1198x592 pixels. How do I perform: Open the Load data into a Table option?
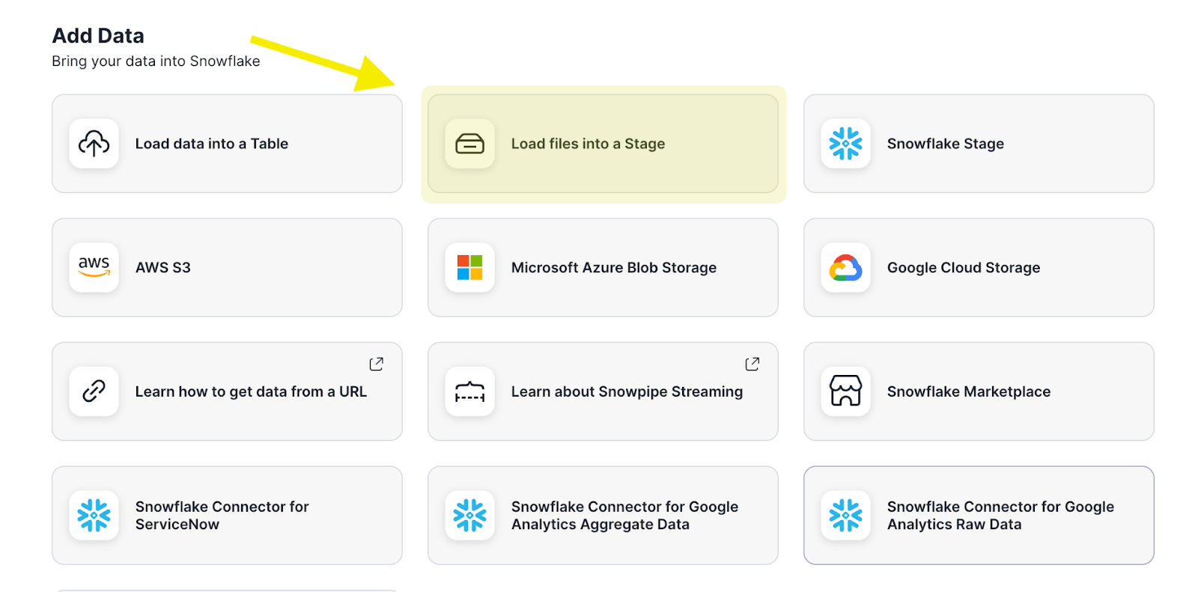point(226,144)
